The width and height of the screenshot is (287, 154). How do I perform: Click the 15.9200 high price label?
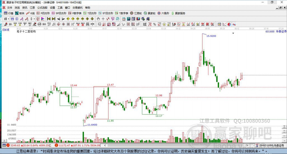(x=211, y=36)
